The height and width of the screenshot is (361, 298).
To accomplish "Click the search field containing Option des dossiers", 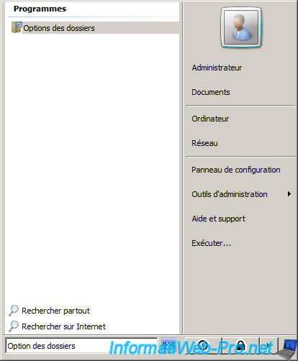I will click(x=81, y=346).
